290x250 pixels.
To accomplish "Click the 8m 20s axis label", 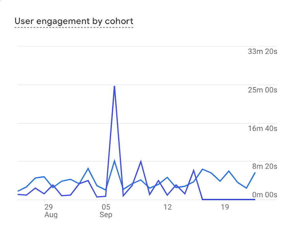I will (x=264, y=166).
